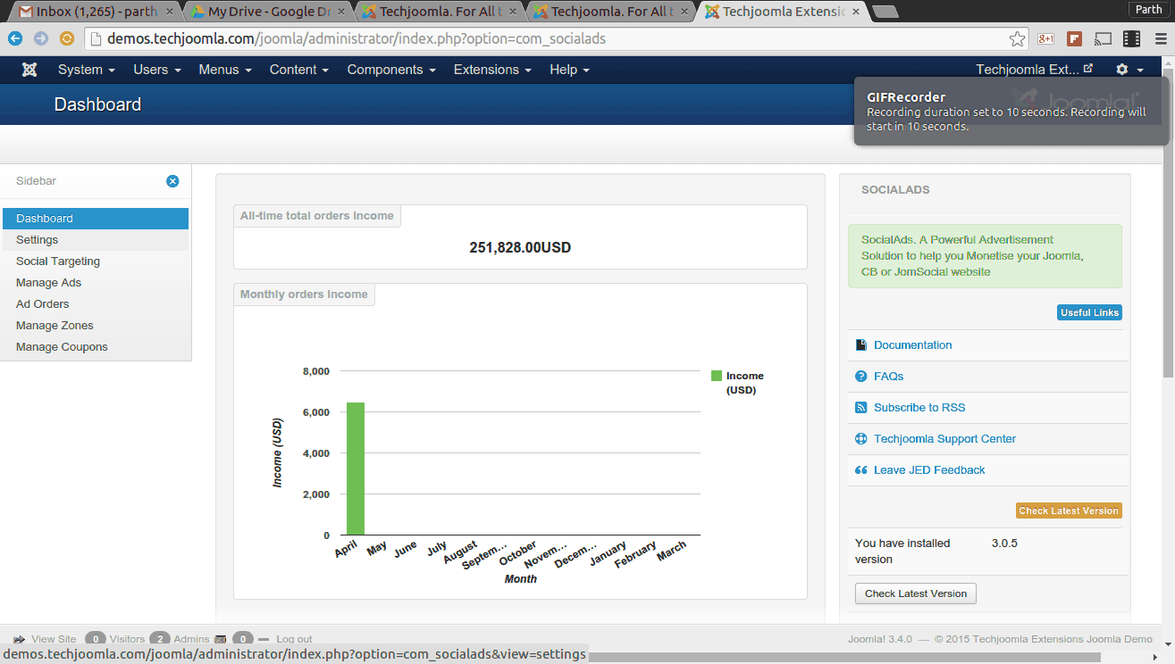Image resolution: width=1175 pixels, height=664 pixels.
Task: Open the Google+ extension icon
Action: pos(1045,39)
